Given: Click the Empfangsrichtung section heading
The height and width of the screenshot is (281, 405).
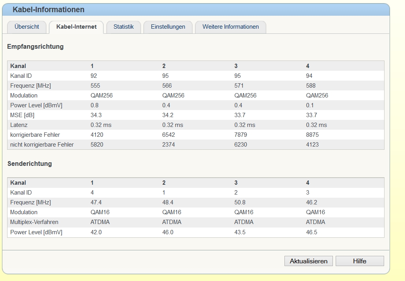Looking at the screenshot, I should point(35,47).
